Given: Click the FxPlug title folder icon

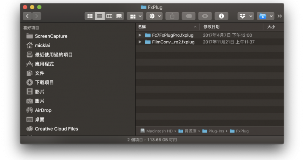Looking at the screenshot, I should 144,7.
